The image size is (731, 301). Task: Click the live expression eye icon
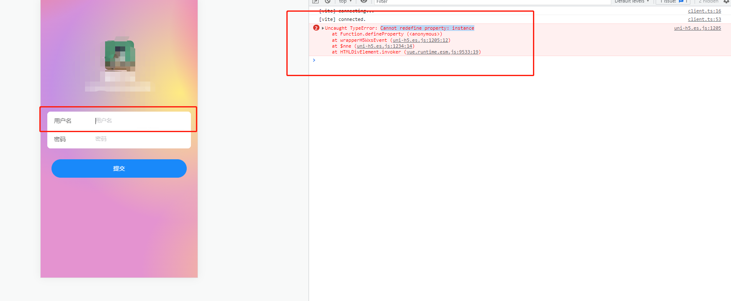(x=363, y=1)
